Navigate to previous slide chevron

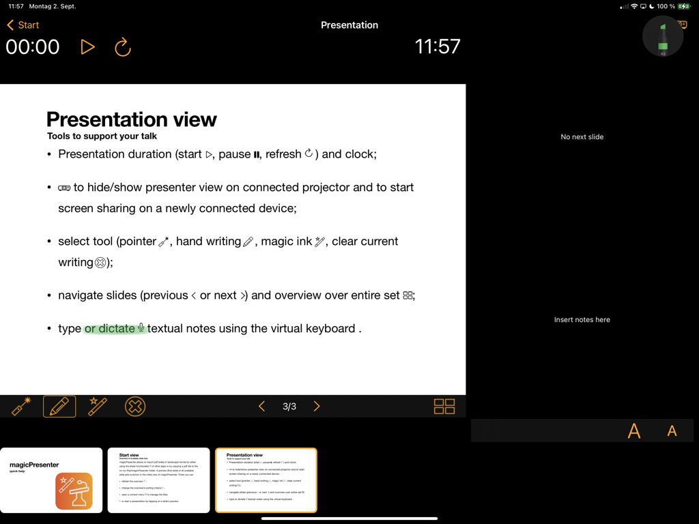click(262, 406)
